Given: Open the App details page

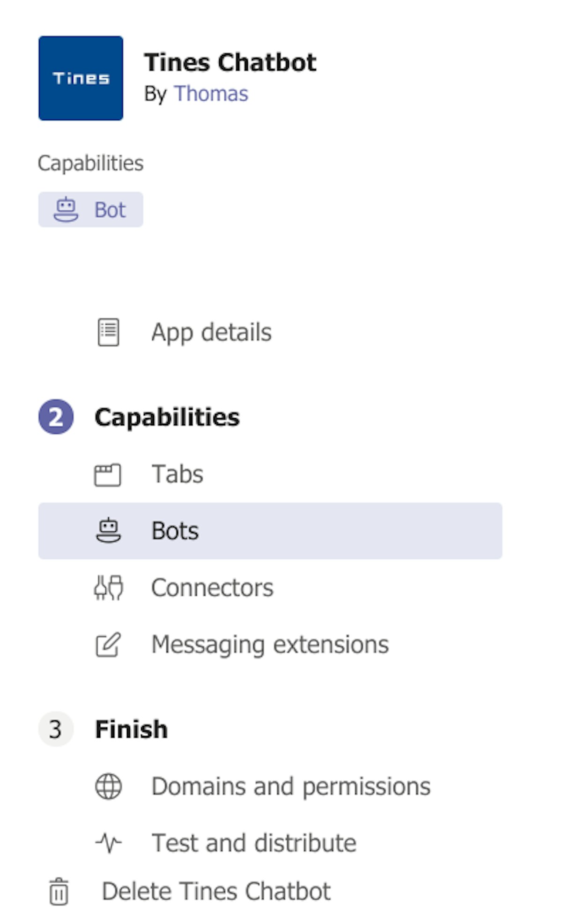Looking at the screenshot, I should point(211,333).
